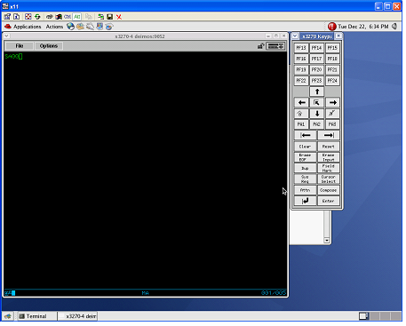Click the forward tab arrow key on keypad
The width and height of the screenshot is (406, 326).
[x=329, y=135]
